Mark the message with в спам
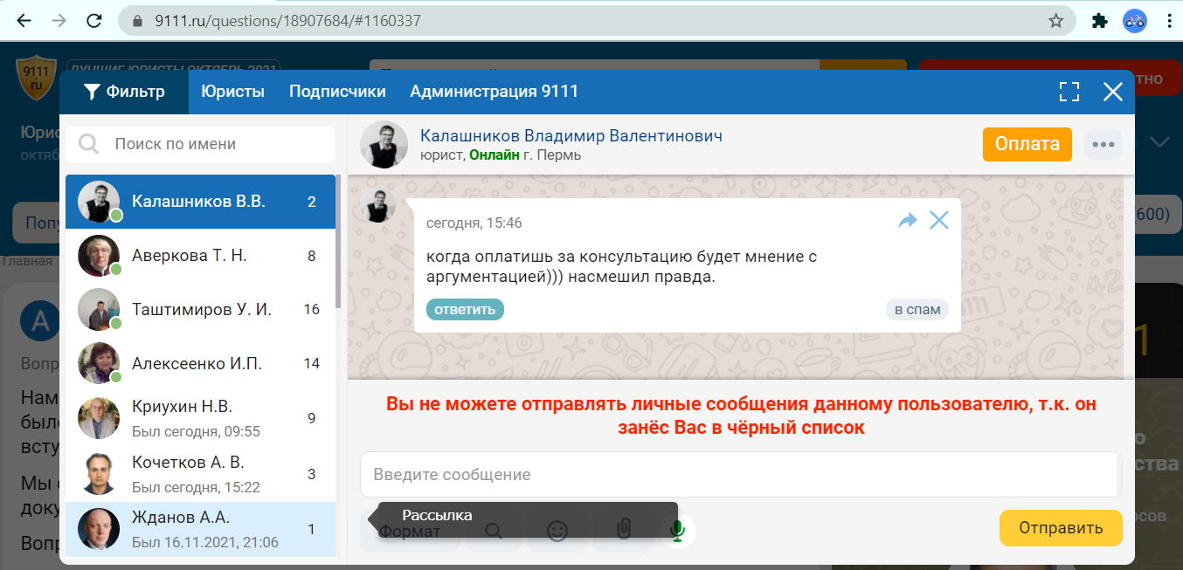Image resolution: width=1183 pixels, height=570 pixels. tap(917, 309)
